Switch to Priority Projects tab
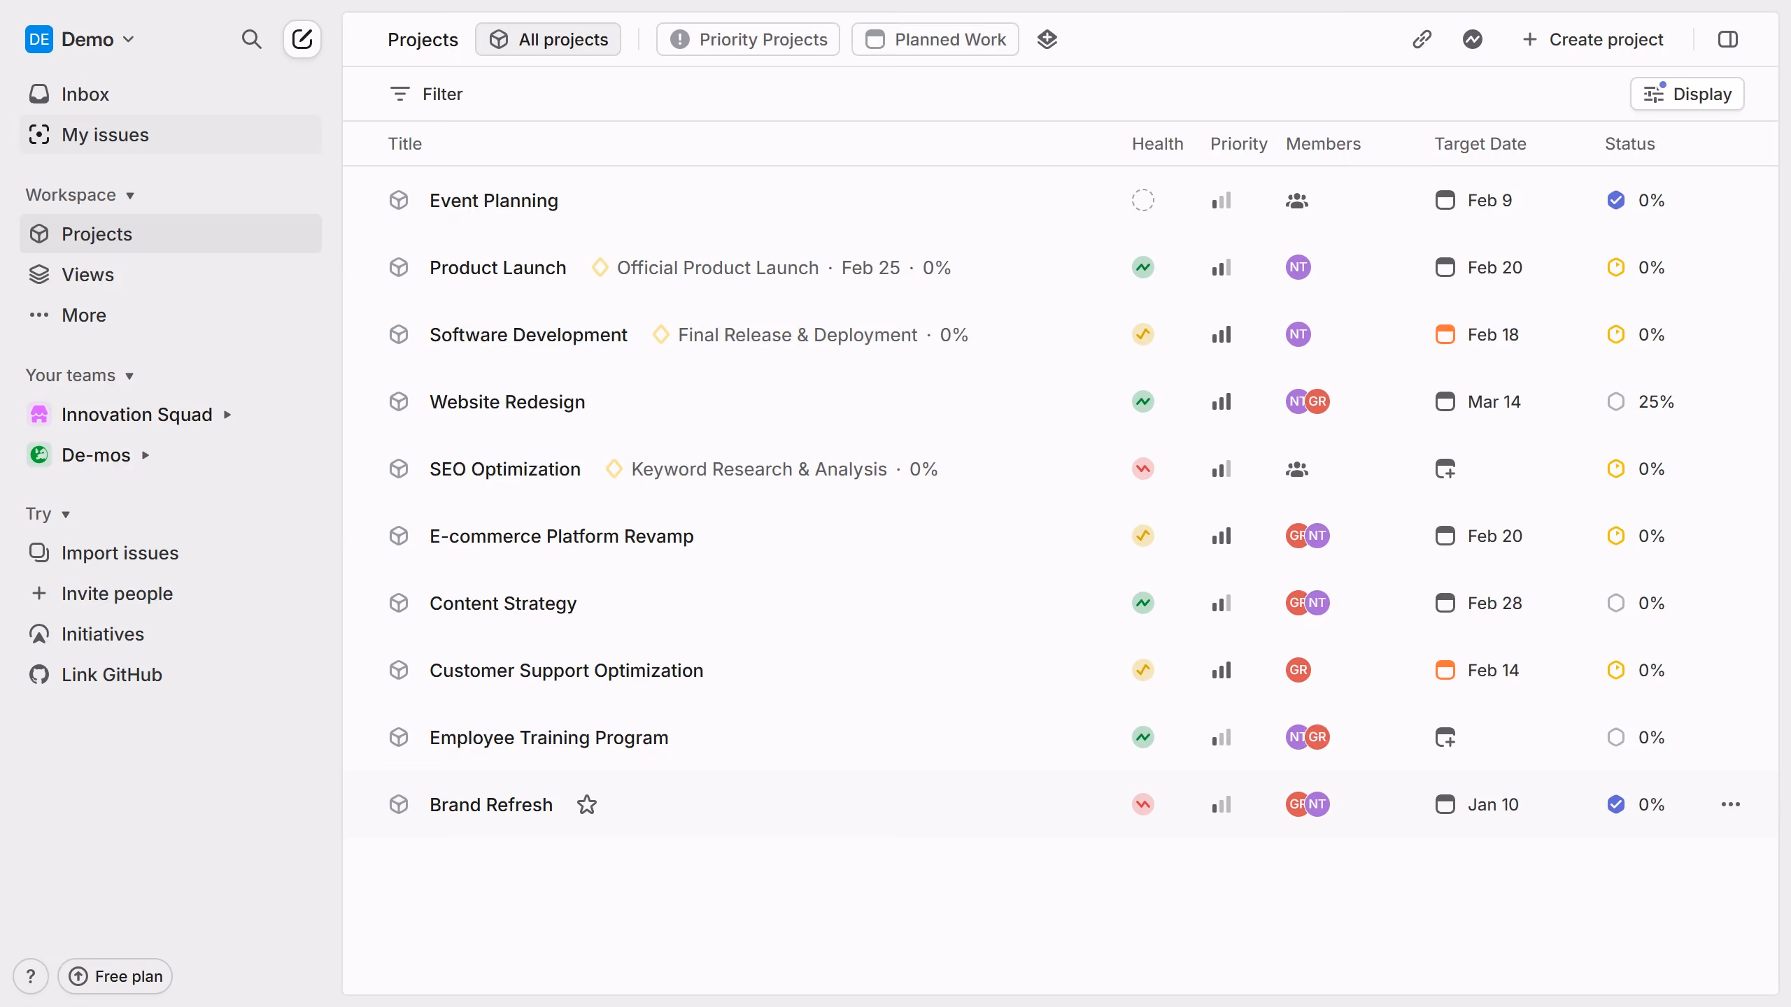The image size is (1791, 1007). [x=748, y=39]
